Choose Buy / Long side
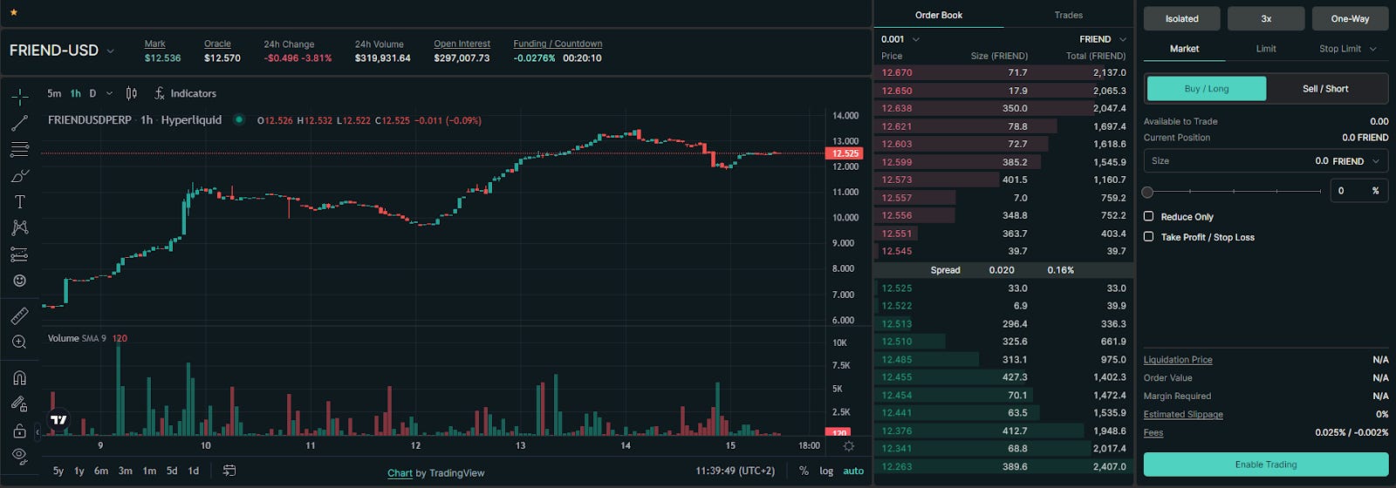 (1207, 89)
